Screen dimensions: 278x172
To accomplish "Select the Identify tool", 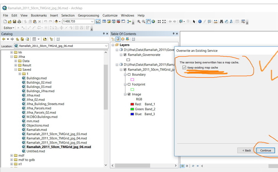I will point(200,21).
